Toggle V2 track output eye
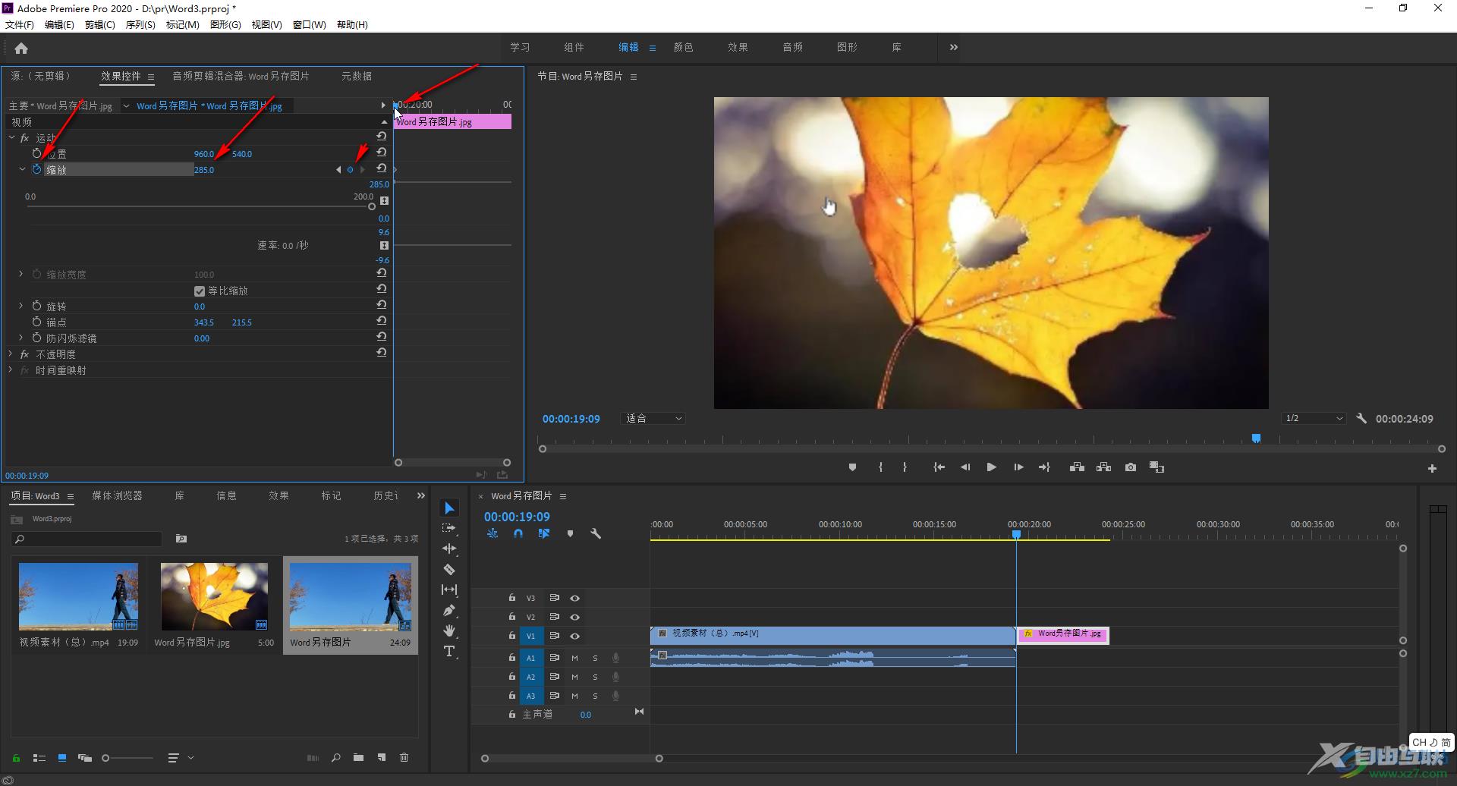The height and width of the screenshot is (786, 1457). pyautogui.click(x=574, y=617)
